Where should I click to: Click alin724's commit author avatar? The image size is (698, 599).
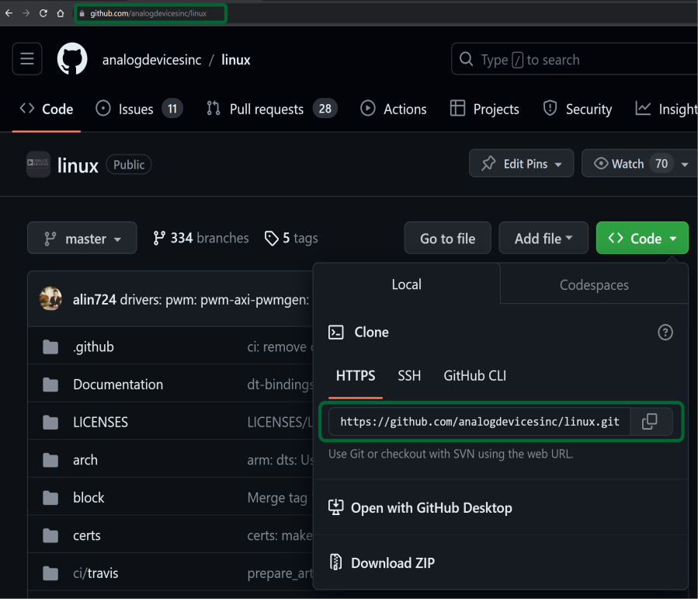[x=50, y=299]
